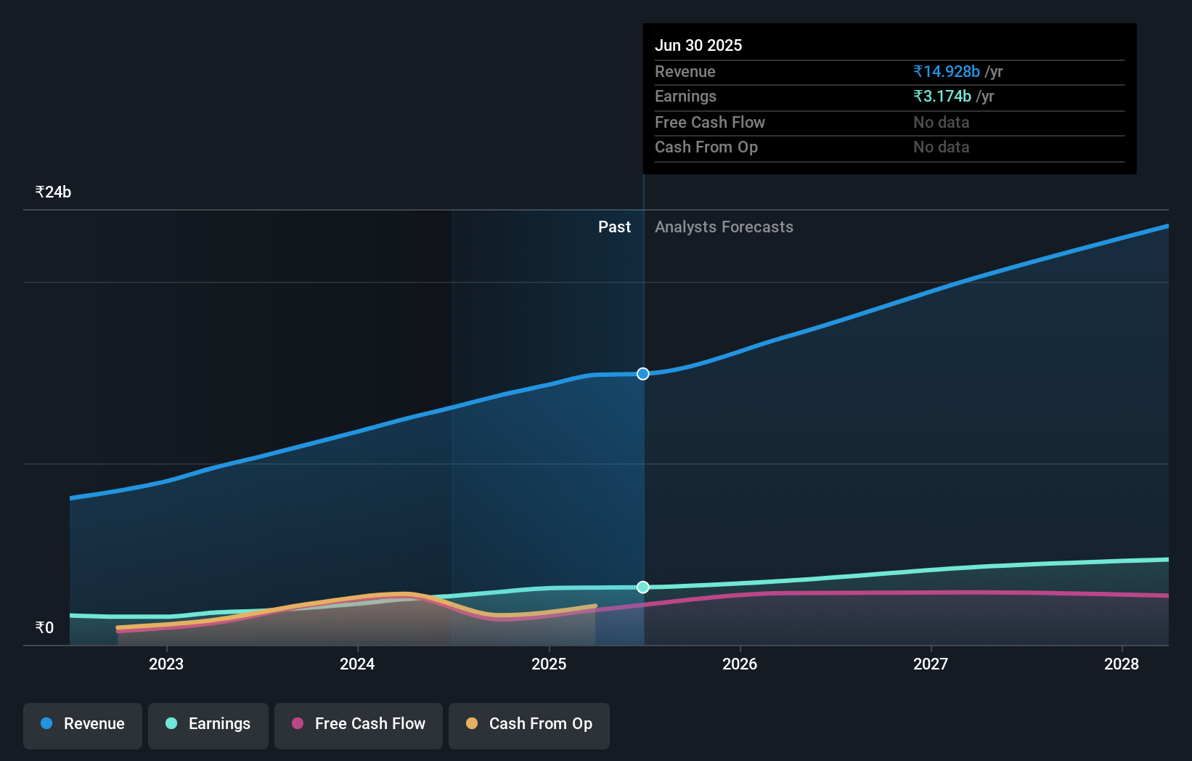The height and width of the screenshot is (761, 1192).
Task: Click the ₹24b y-axis label
Action: pos(53,192)
